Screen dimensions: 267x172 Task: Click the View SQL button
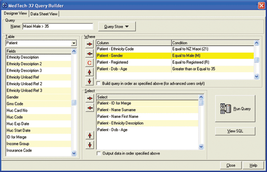[235, 131]
